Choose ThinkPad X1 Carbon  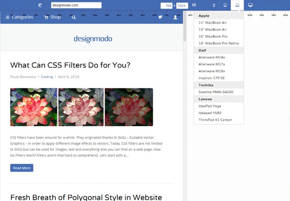219,120
